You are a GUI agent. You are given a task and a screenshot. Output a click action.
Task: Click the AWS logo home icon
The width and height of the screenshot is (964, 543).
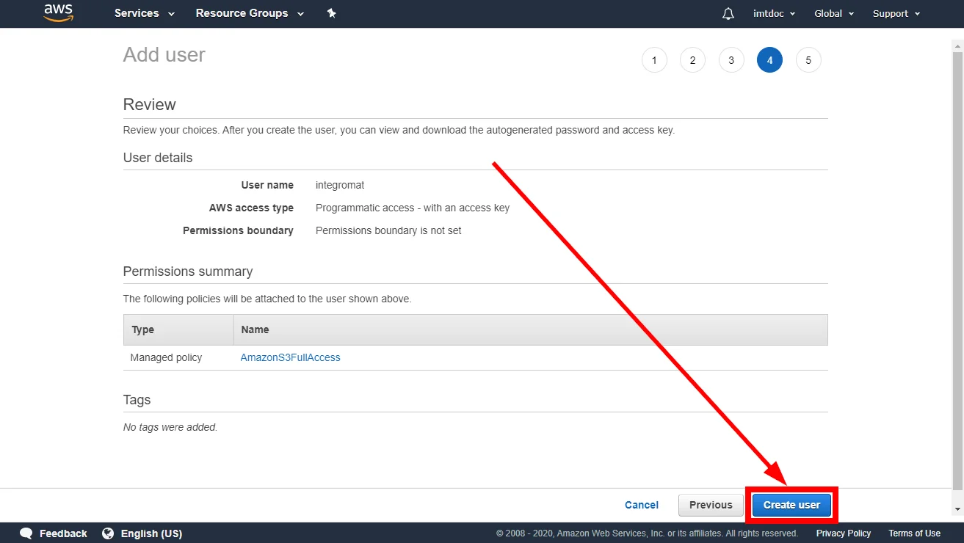58,12
